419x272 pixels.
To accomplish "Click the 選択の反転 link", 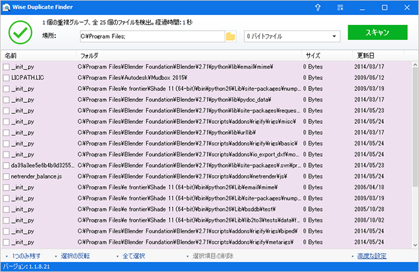I will point(75,256).
